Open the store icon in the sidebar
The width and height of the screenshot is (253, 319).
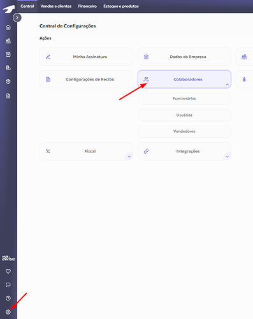pyautogui.click(x=8, y=41)
